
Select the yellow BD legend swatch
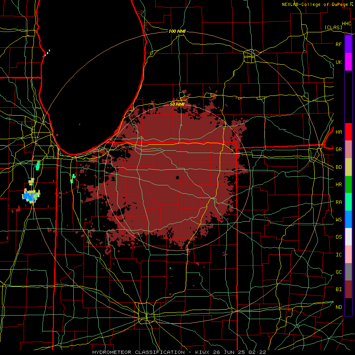[x=348, y=167]
